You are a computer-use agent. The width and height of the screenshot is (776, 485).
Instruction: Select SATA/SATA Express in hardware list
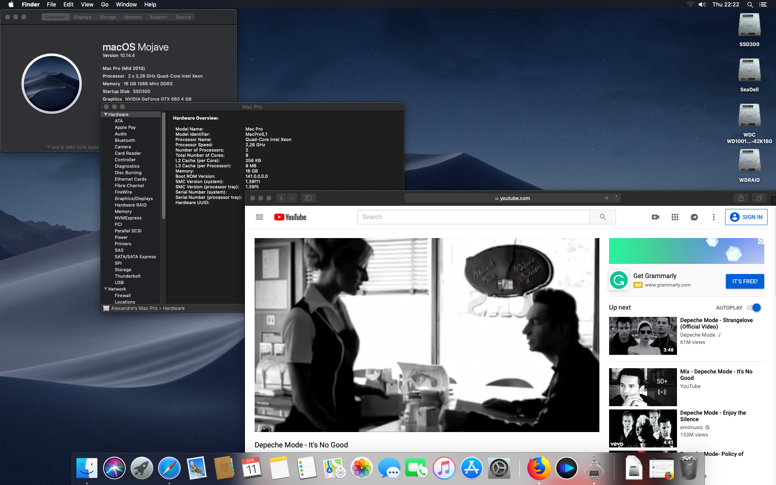135,257
